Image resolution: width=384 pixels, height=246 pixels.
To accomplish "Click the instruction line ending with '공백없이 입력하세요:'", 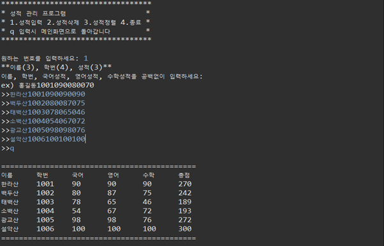I will click(x=102, y=76).
